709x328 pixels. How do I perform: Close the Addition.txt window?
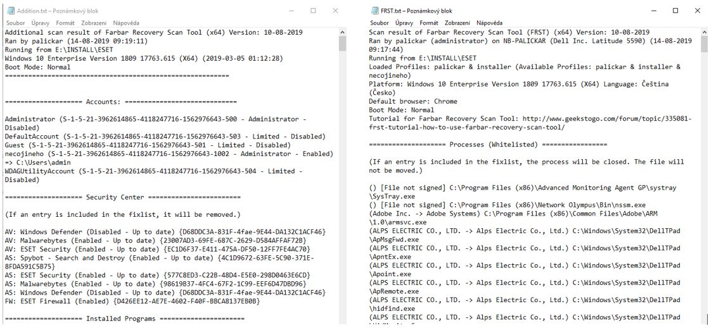click(335, 11)
